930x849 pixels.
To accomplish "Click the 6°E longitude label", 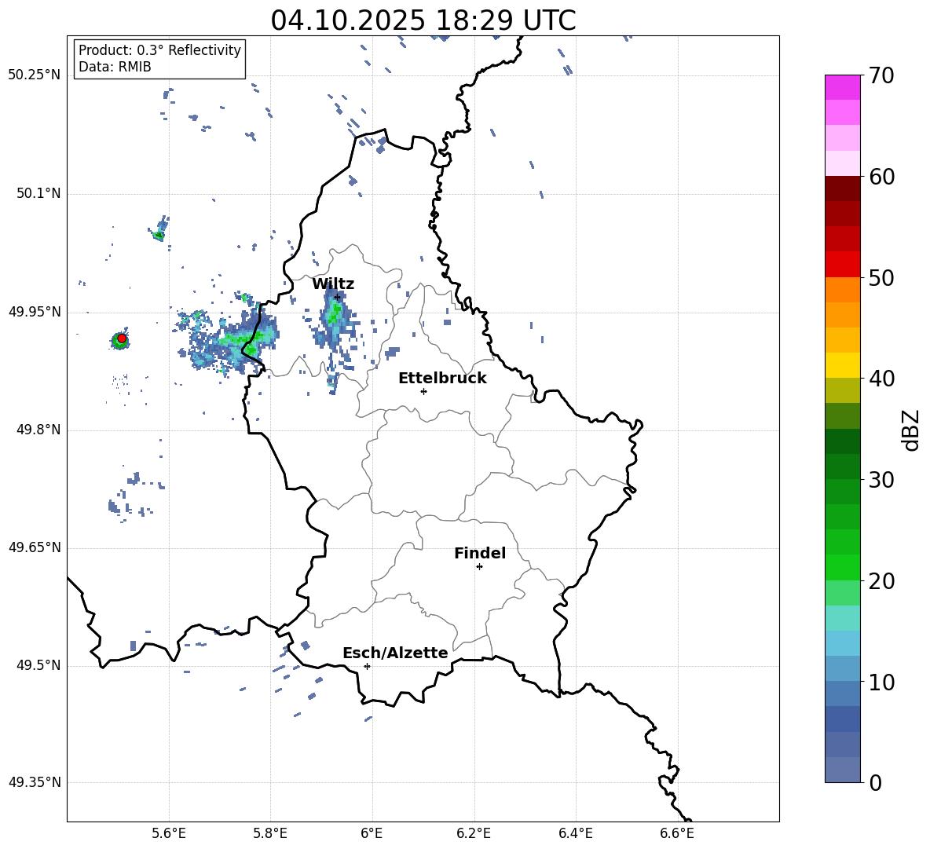I will coord(372,833).
